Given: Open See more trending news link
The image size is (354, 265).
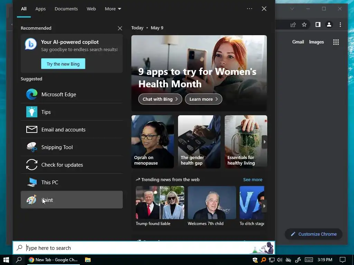Looking at the screenshot, I should 253,179.
